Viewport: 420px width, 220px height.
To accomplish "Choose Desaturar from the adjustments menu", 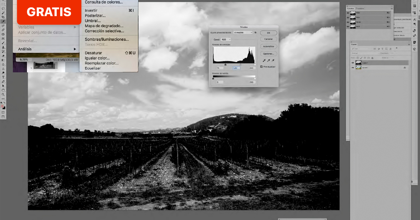I will coord(93,53).
